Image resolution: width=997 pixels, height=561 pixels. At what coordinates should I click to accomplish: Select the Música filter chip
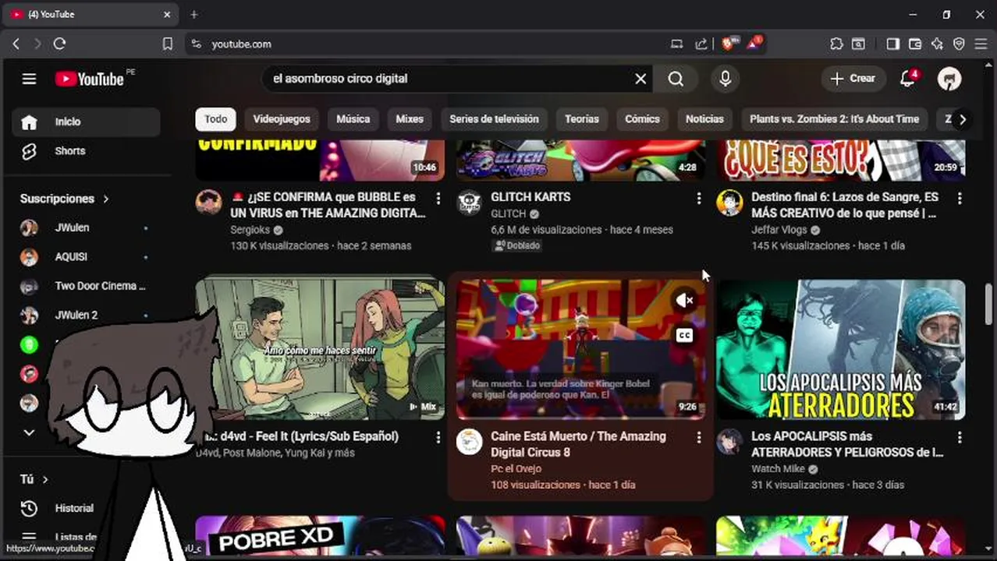353,119
